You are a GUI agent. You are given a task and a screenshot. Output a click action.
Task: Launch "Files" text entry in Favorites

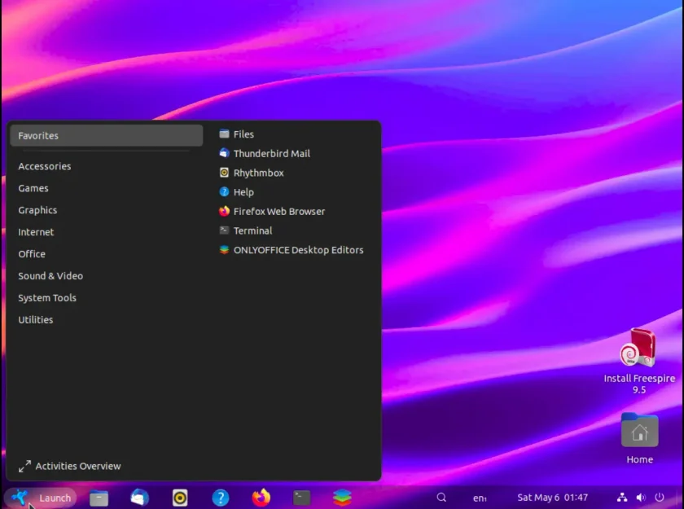pos(243,134)
